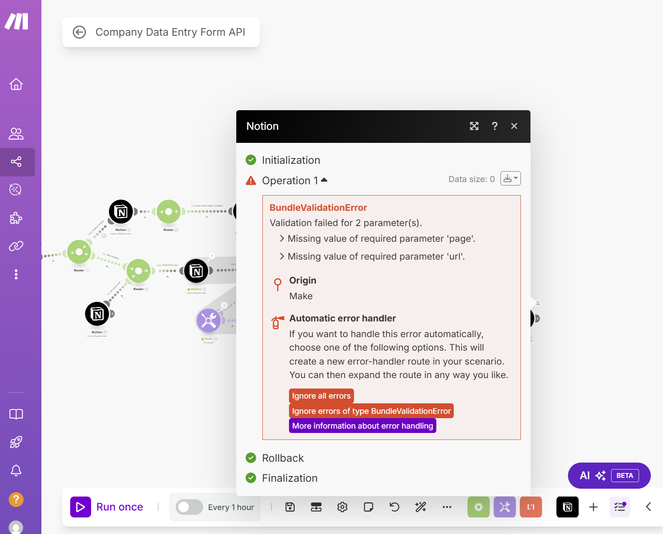
Task: Collapse the bottom toolbar with the chevron
Action: pos(649,507)
